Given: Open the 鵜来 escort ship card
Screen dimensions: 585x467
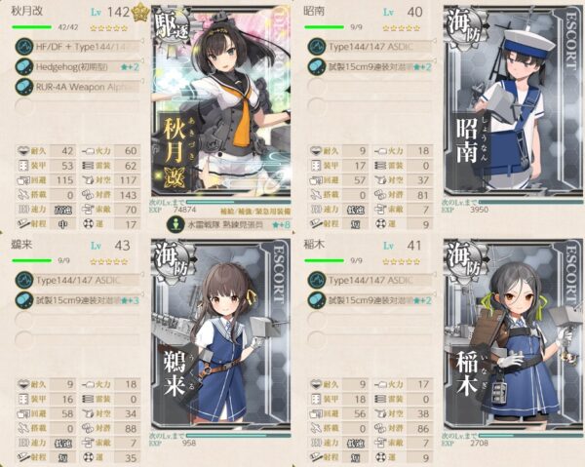Looking at the screenshot, I should tap(221, 333).
